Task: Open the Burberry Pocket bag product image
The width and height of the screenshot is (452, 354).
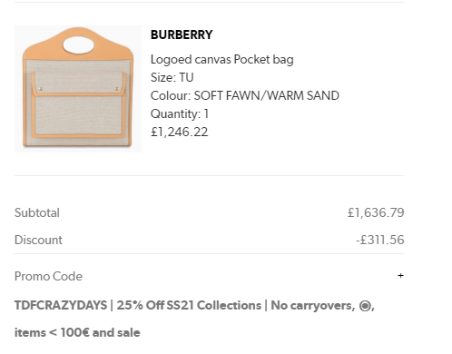Action: (x=78, y=89)
